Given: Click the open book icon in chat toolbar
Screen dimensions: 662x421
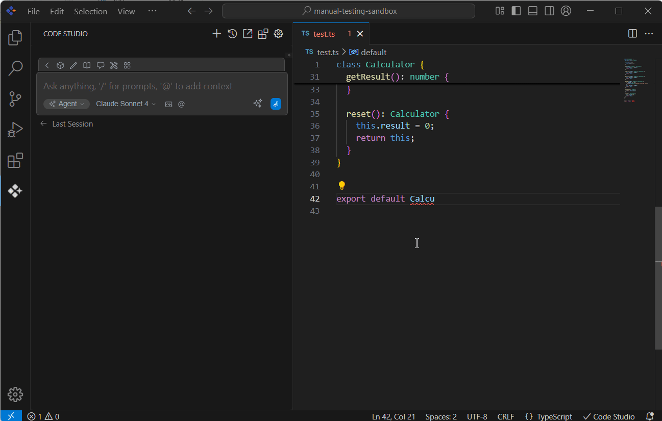Looking at the screenshot, I should [87, 65].
